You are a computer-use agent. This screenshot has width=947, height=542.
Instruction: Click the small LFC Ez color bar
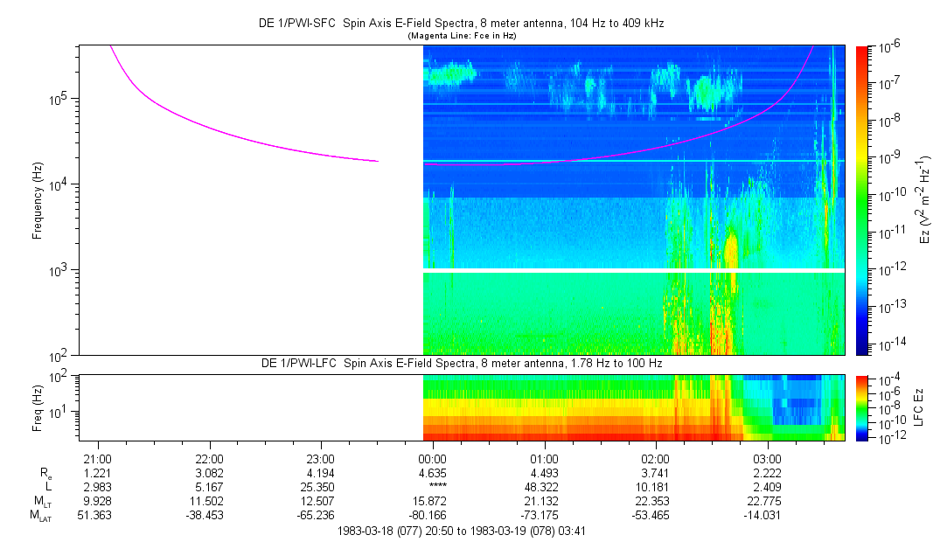862,406
